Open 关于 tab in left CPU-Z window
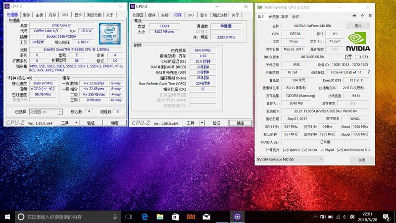This screenshot has width=396, height=223. pyautogui.click(x=109, y=15)
